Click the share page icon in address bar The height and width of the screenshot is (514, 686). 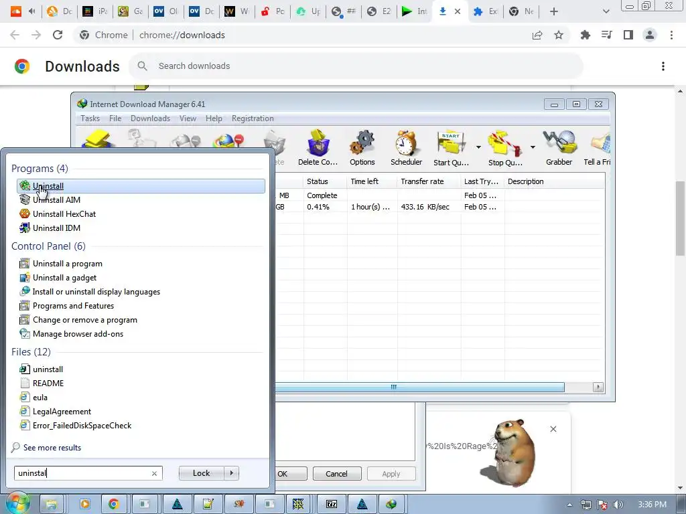537,35
